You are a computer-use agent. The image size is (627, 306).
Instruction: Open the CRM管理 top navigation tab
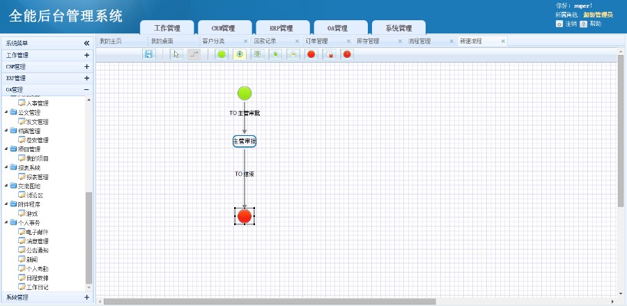(x=225, y=28)
